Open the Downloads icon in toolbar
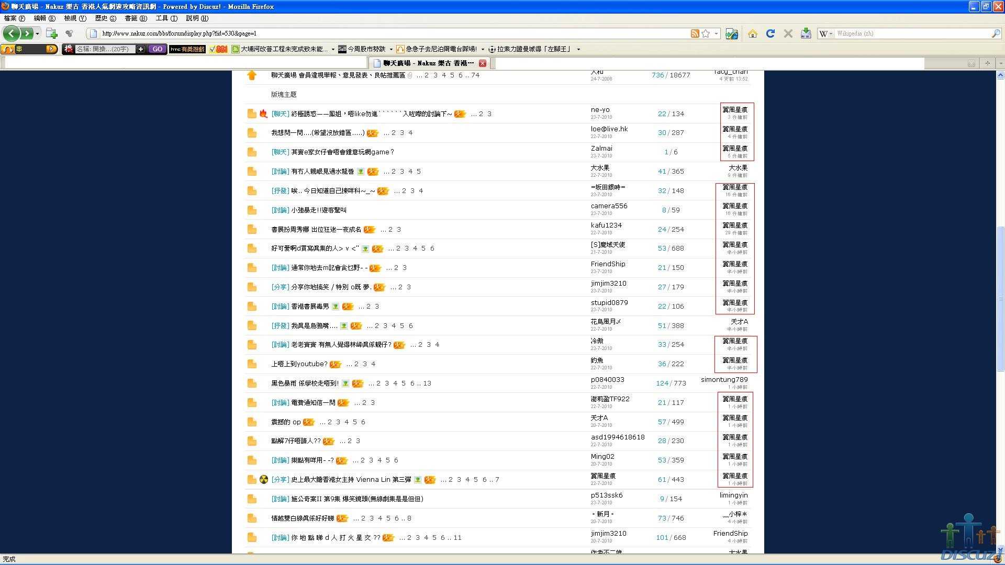Screen dimensions: 1005x565 point(806,33)
